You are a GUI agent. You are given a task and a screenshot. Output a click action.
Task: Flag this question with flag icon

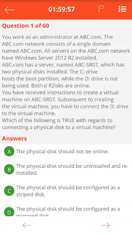tap(101, 9)
